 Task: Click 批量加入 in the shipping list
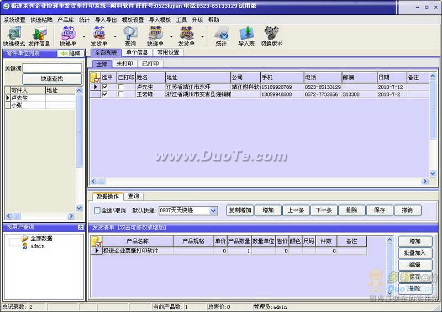(415, 253)
